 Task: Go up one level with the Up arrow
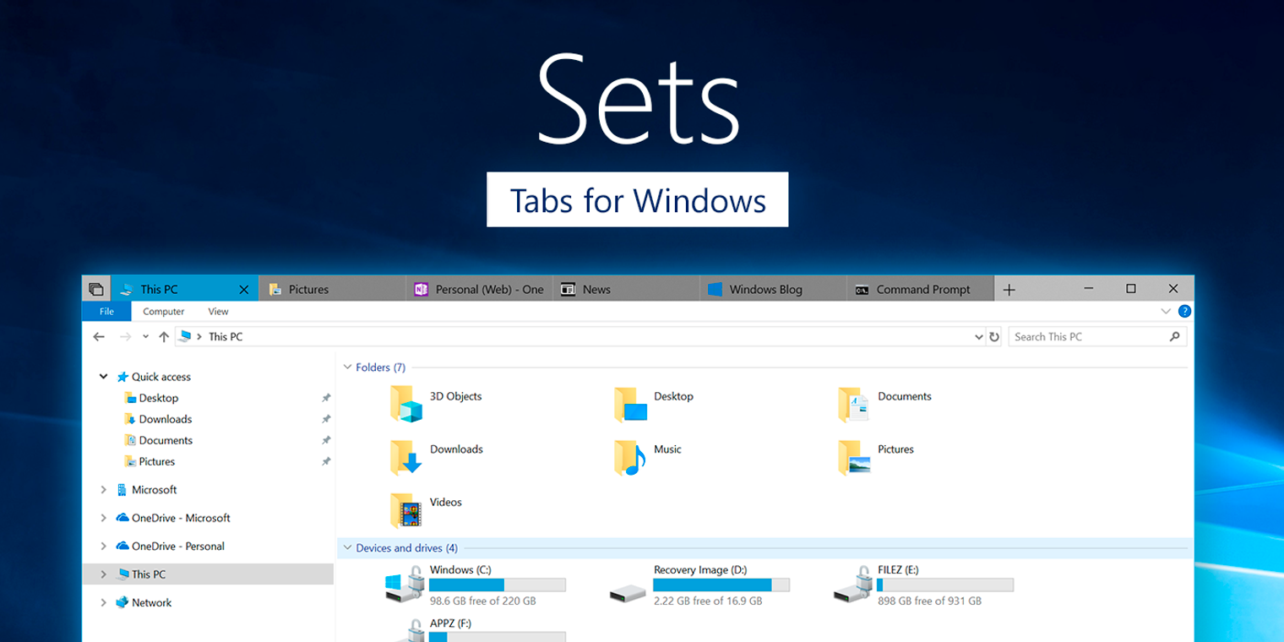point(164,336)
